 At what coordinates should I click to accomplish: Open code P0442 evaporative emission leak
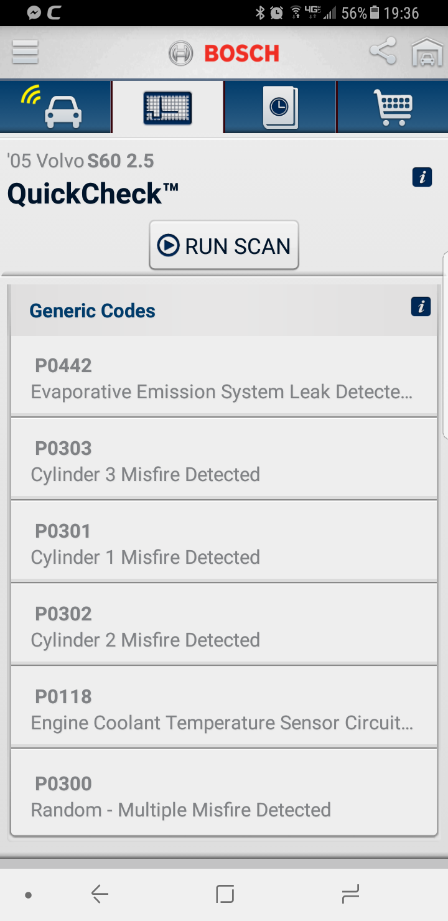click(224, 378)
